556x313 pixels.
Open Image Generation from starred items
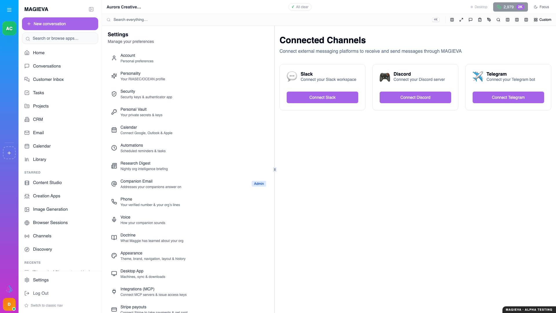point(60,209)
